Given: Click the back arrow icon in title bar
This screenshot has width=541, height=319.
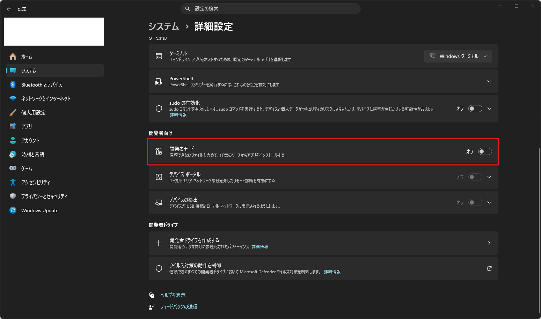Looking at the screenshot, I should 9,9.
